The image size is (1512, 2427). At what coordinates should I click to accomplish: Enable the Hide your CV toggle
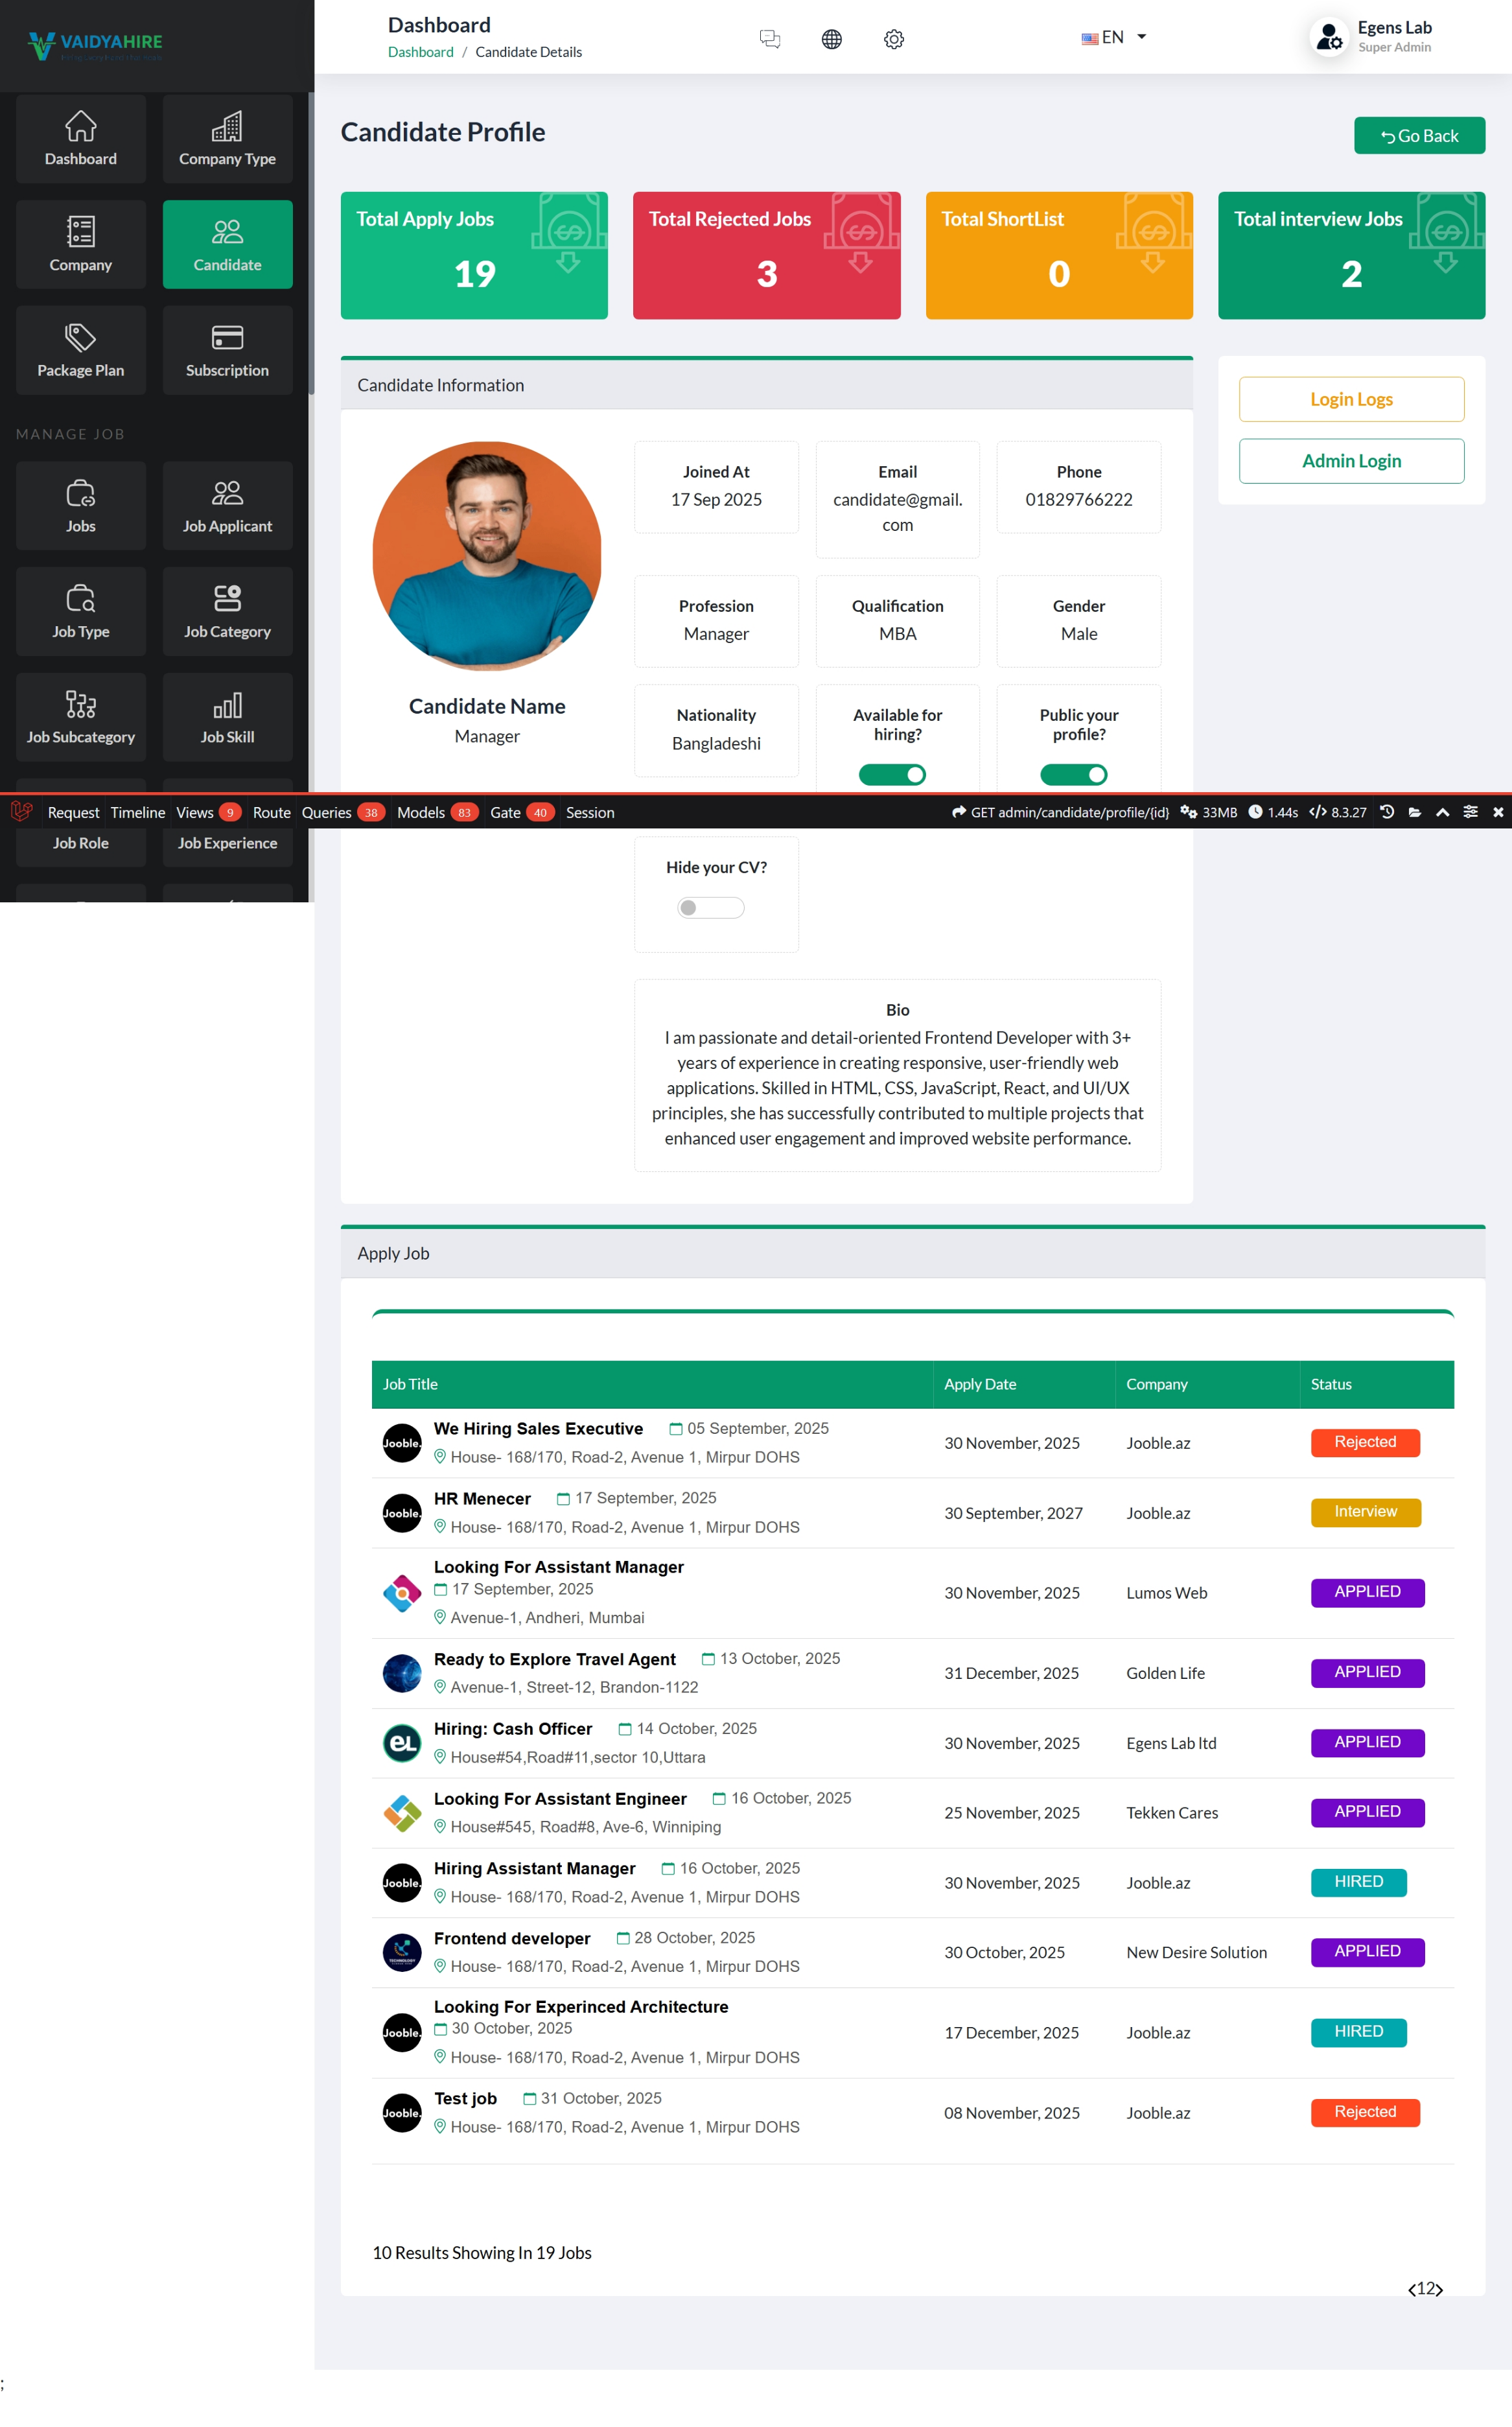coord(710,908)
